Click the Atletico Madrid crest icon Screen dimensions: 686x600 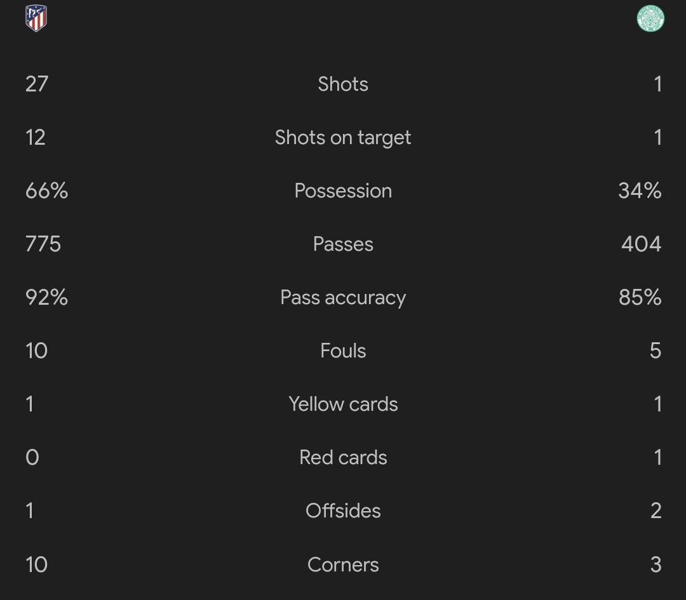(36, 18)
